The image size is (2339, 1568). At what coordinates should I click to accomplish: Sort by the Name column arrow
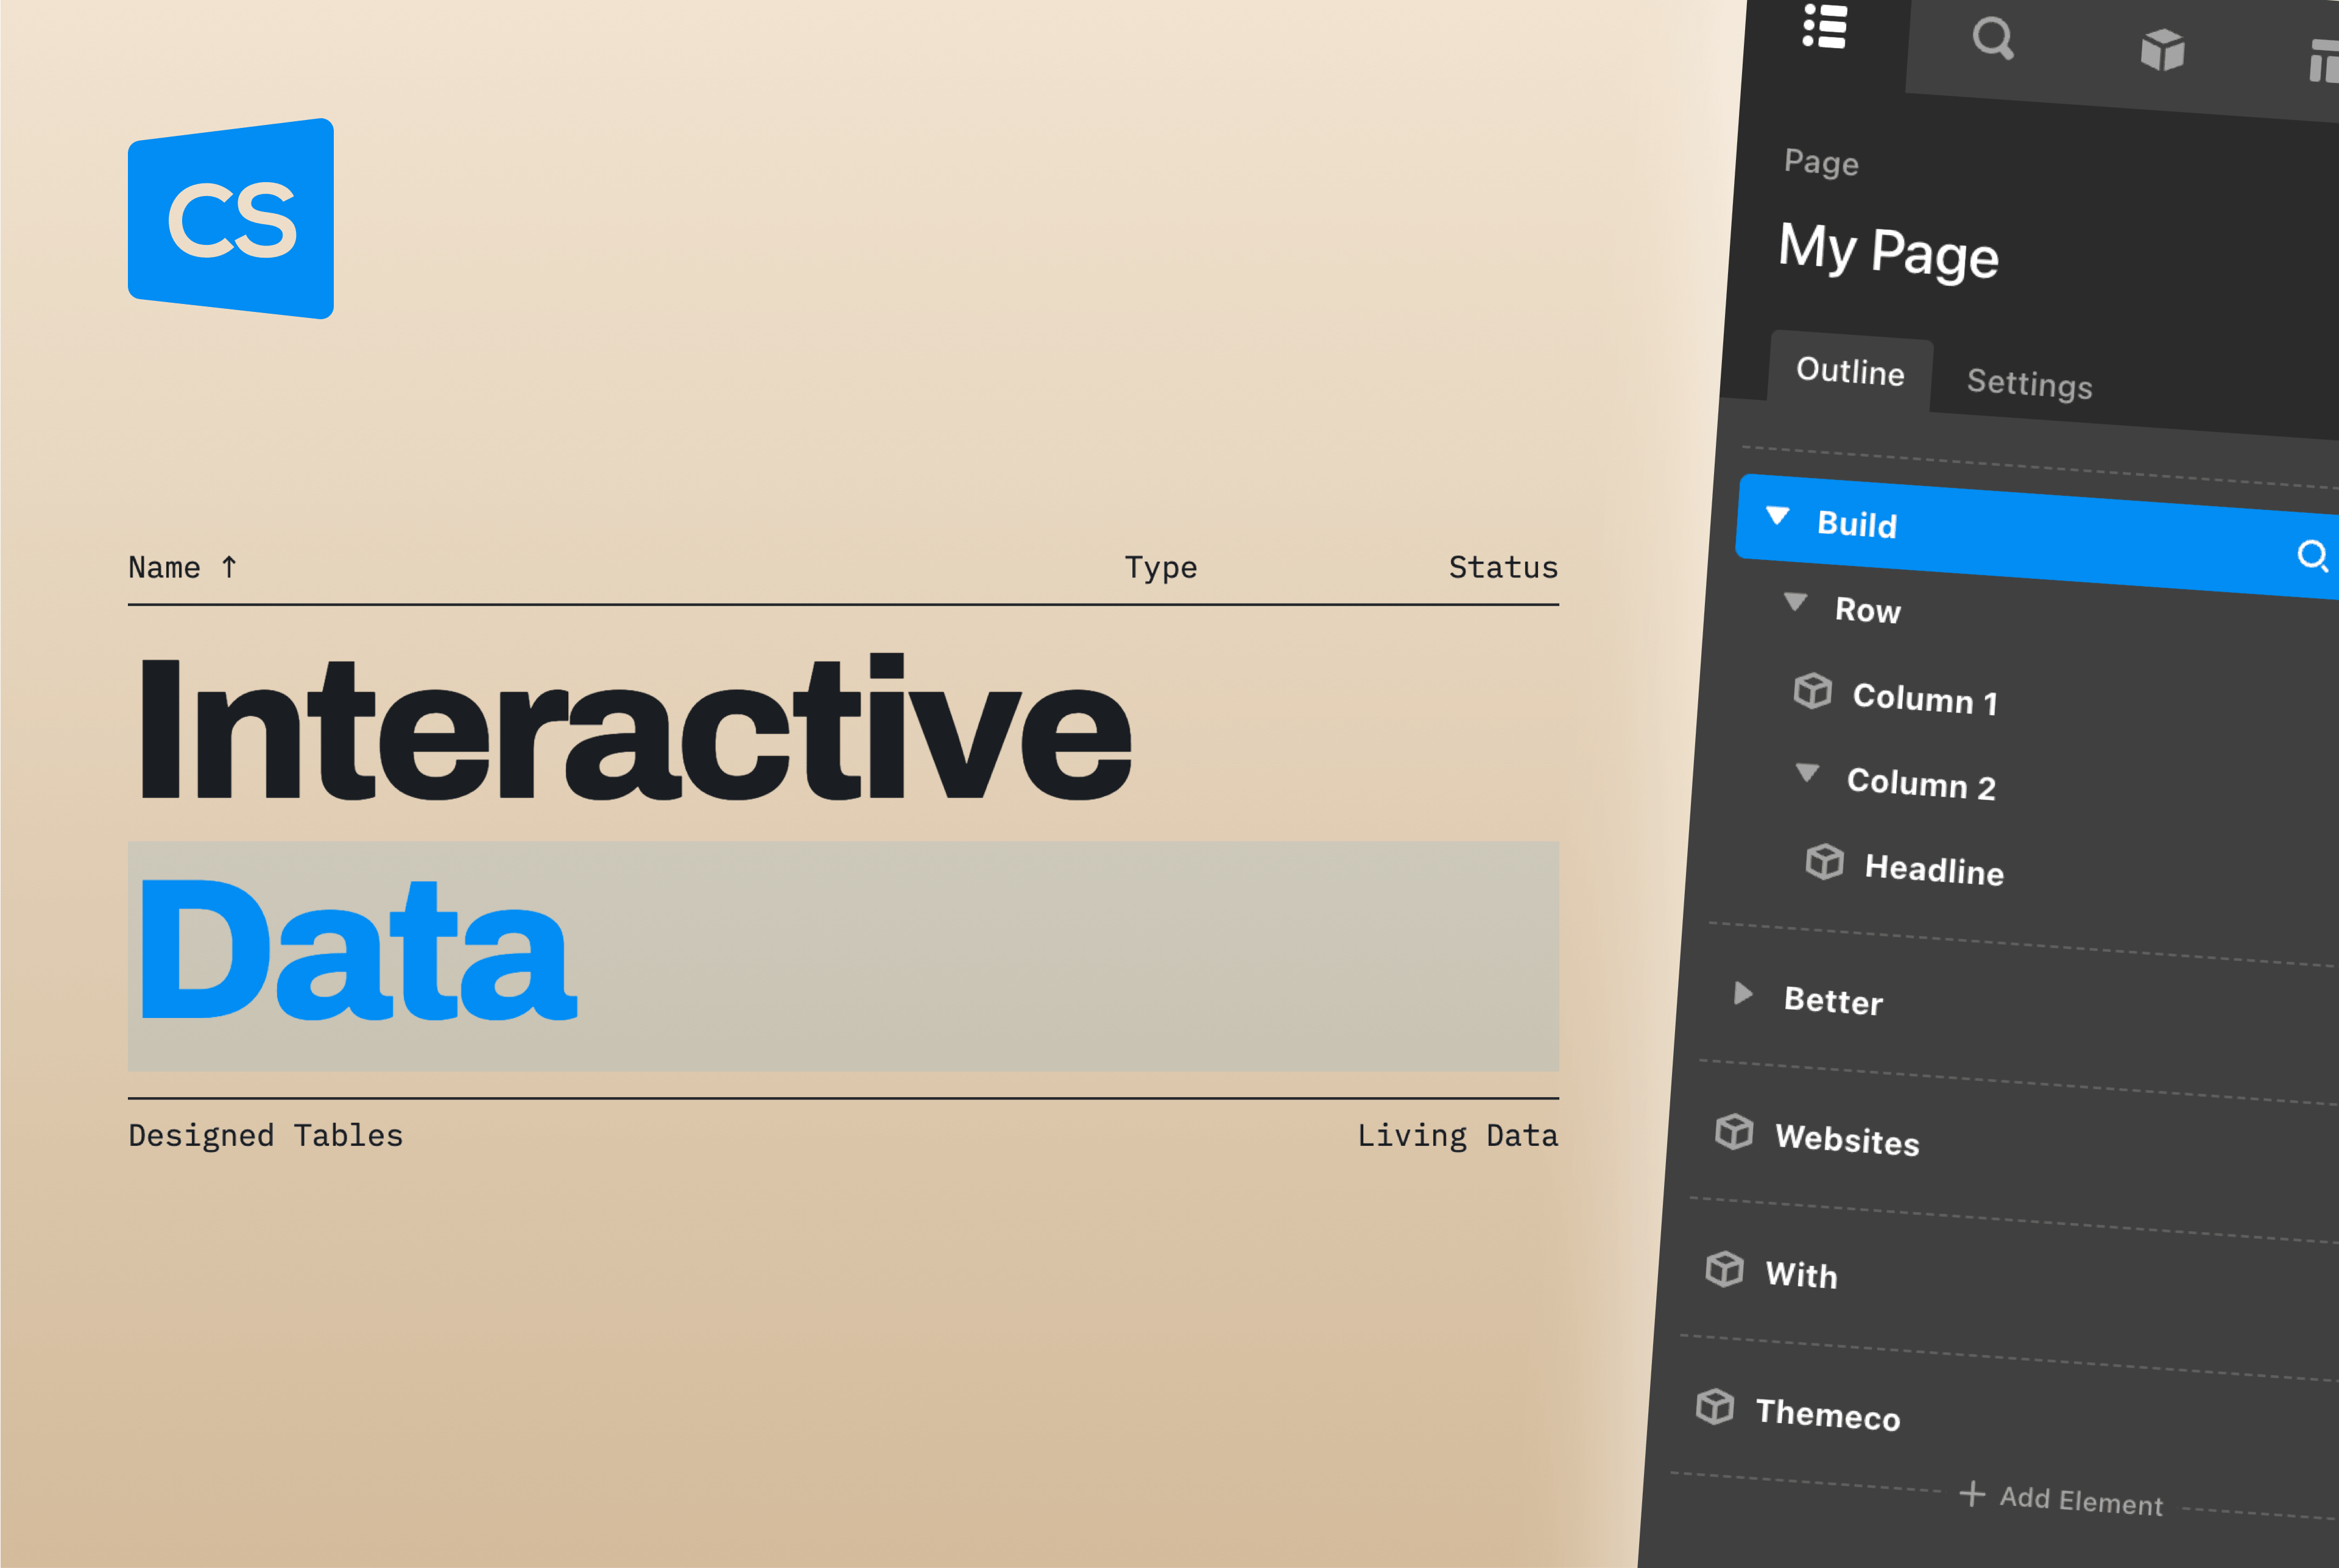coord(229,567)
